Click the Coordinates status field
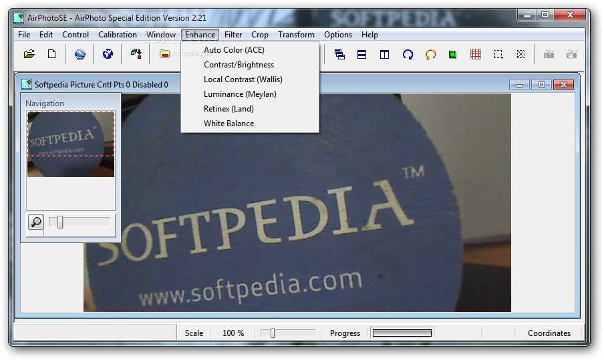Image resolution: width=604 pixels, height=360 pixels. click(549, 333)
